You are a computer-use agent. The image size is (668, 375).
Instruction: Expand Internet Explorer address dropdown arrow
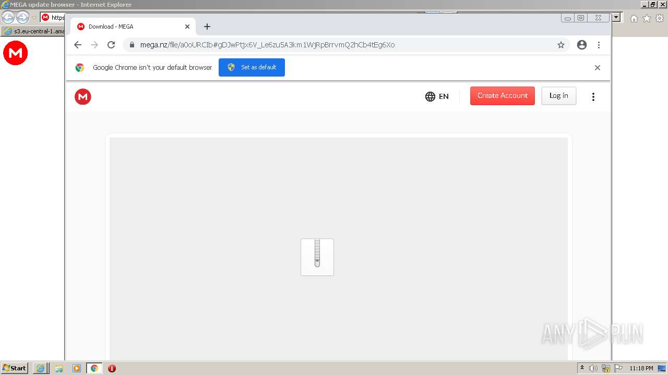click(x=616, y=17)
